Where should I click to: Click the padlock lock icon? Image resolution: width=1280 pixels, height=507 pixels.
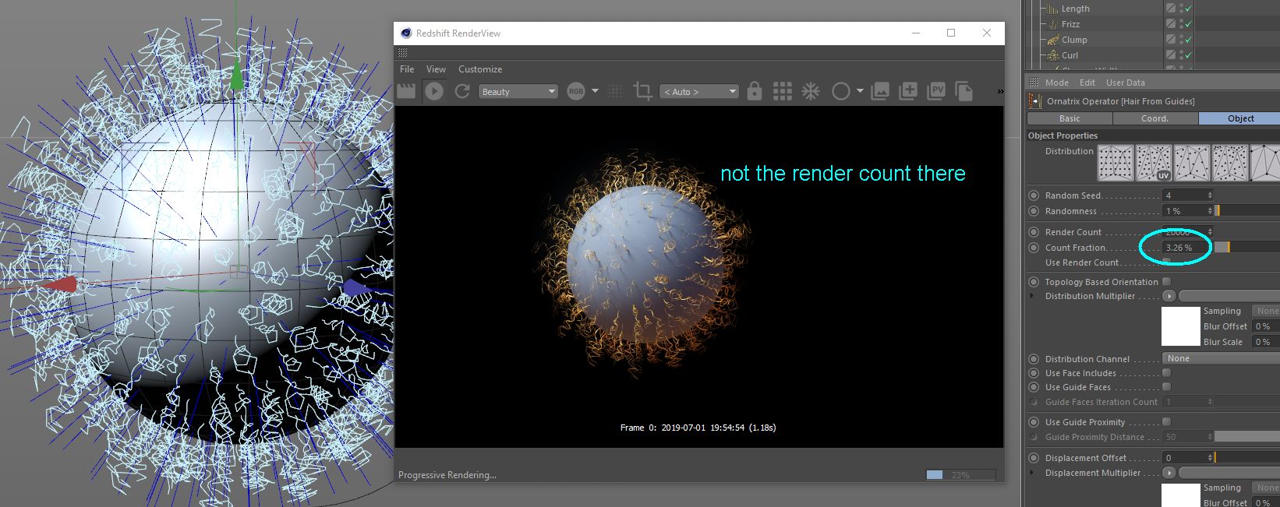[x=754, y=91]
